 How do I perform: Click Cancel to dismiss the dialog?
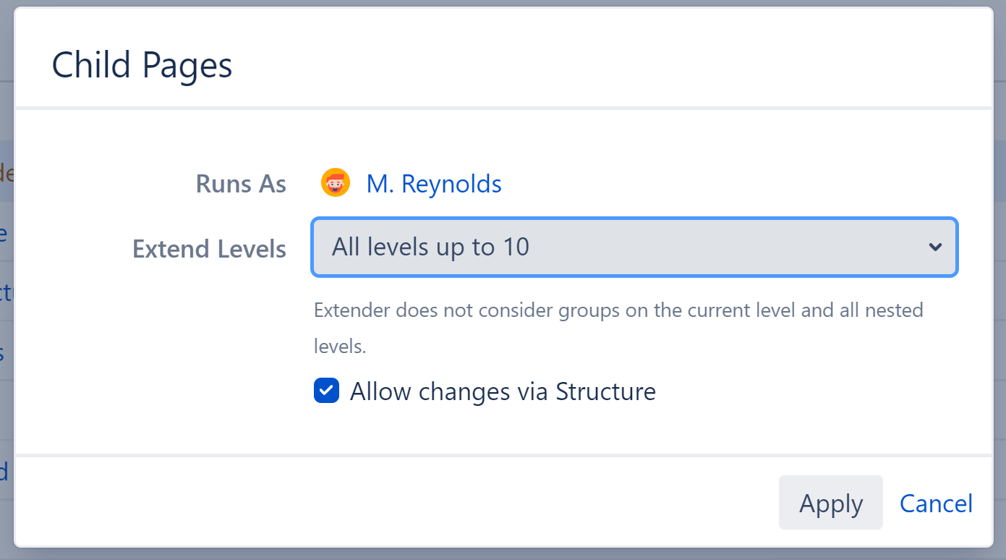click(936, 503)
